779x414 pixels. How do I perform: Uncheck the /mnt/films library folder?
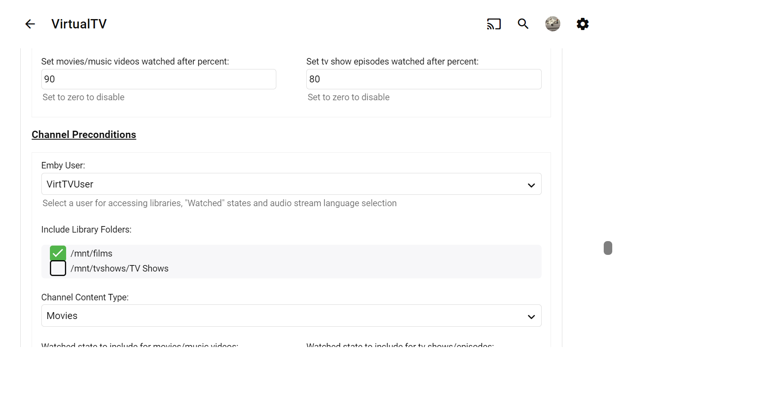tap(58, 253)
